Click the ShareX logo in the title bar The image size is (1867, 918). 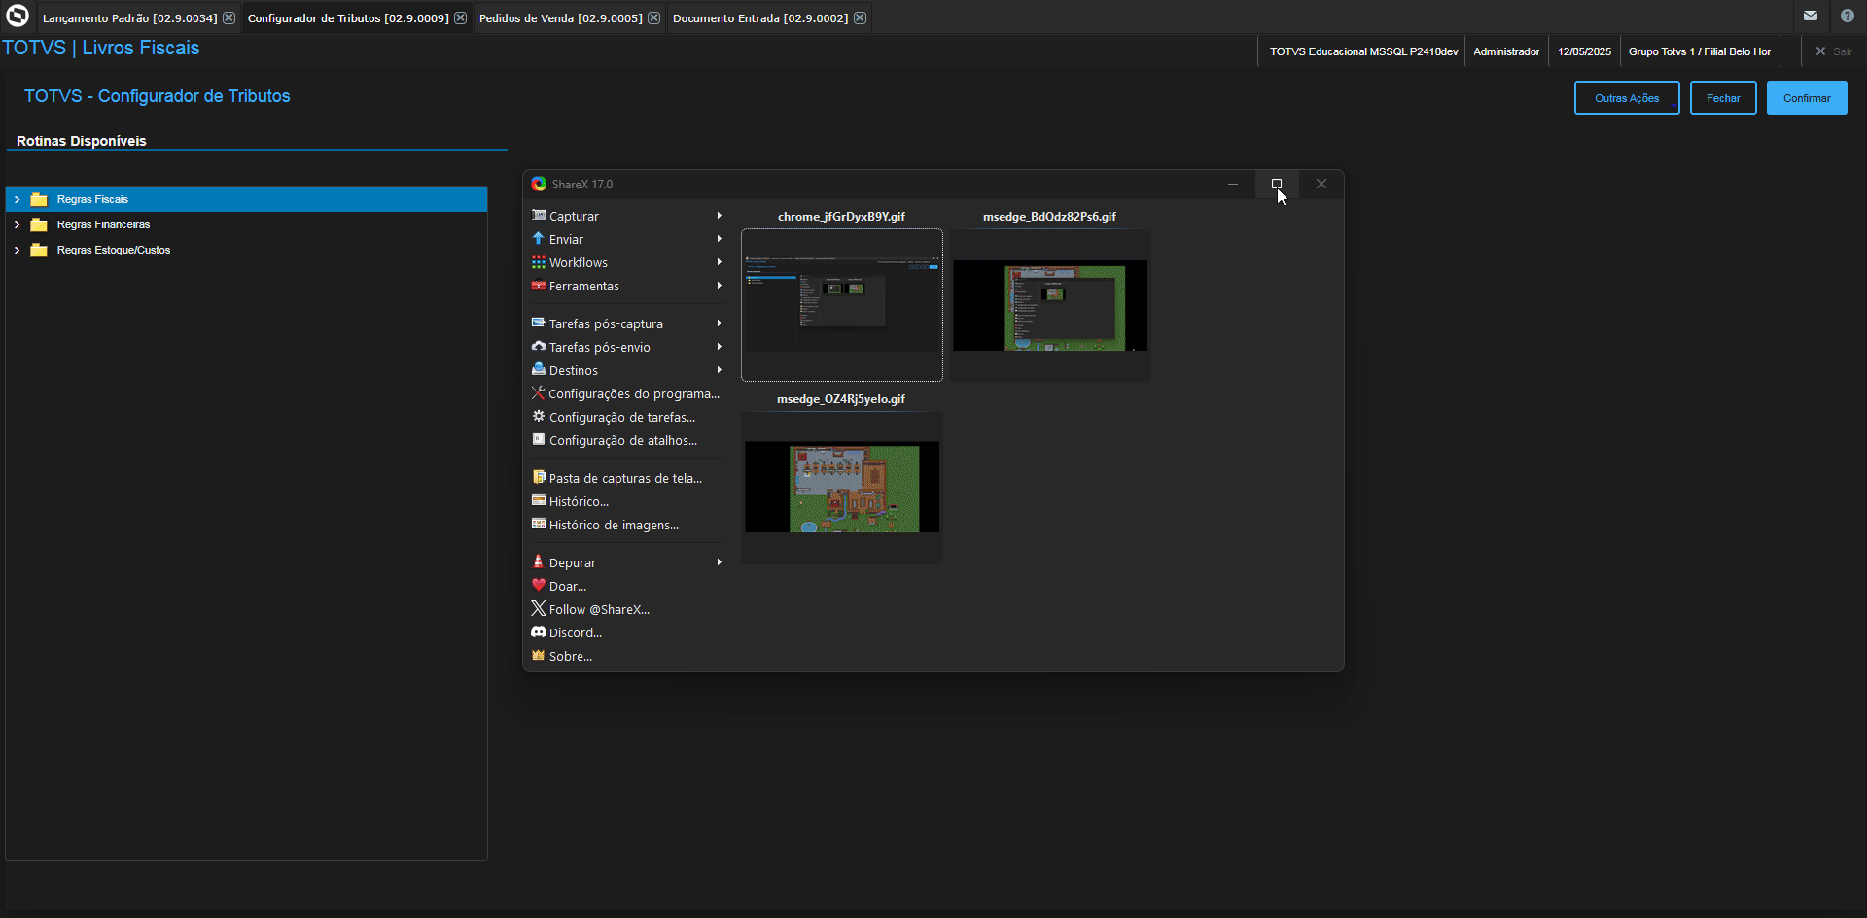[539, 184]
